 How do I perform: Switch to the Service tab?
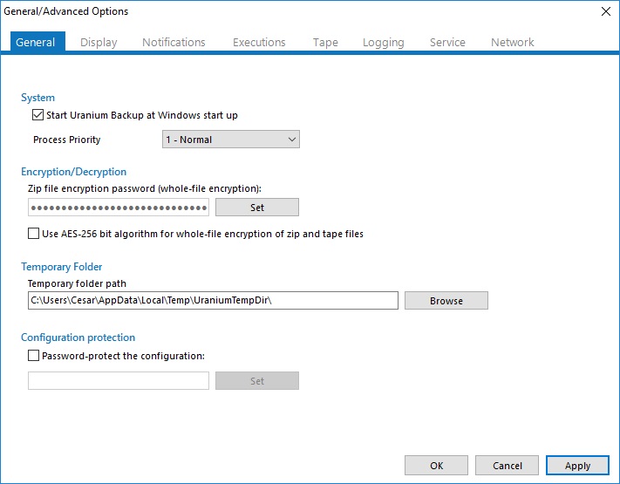(447, 43)
